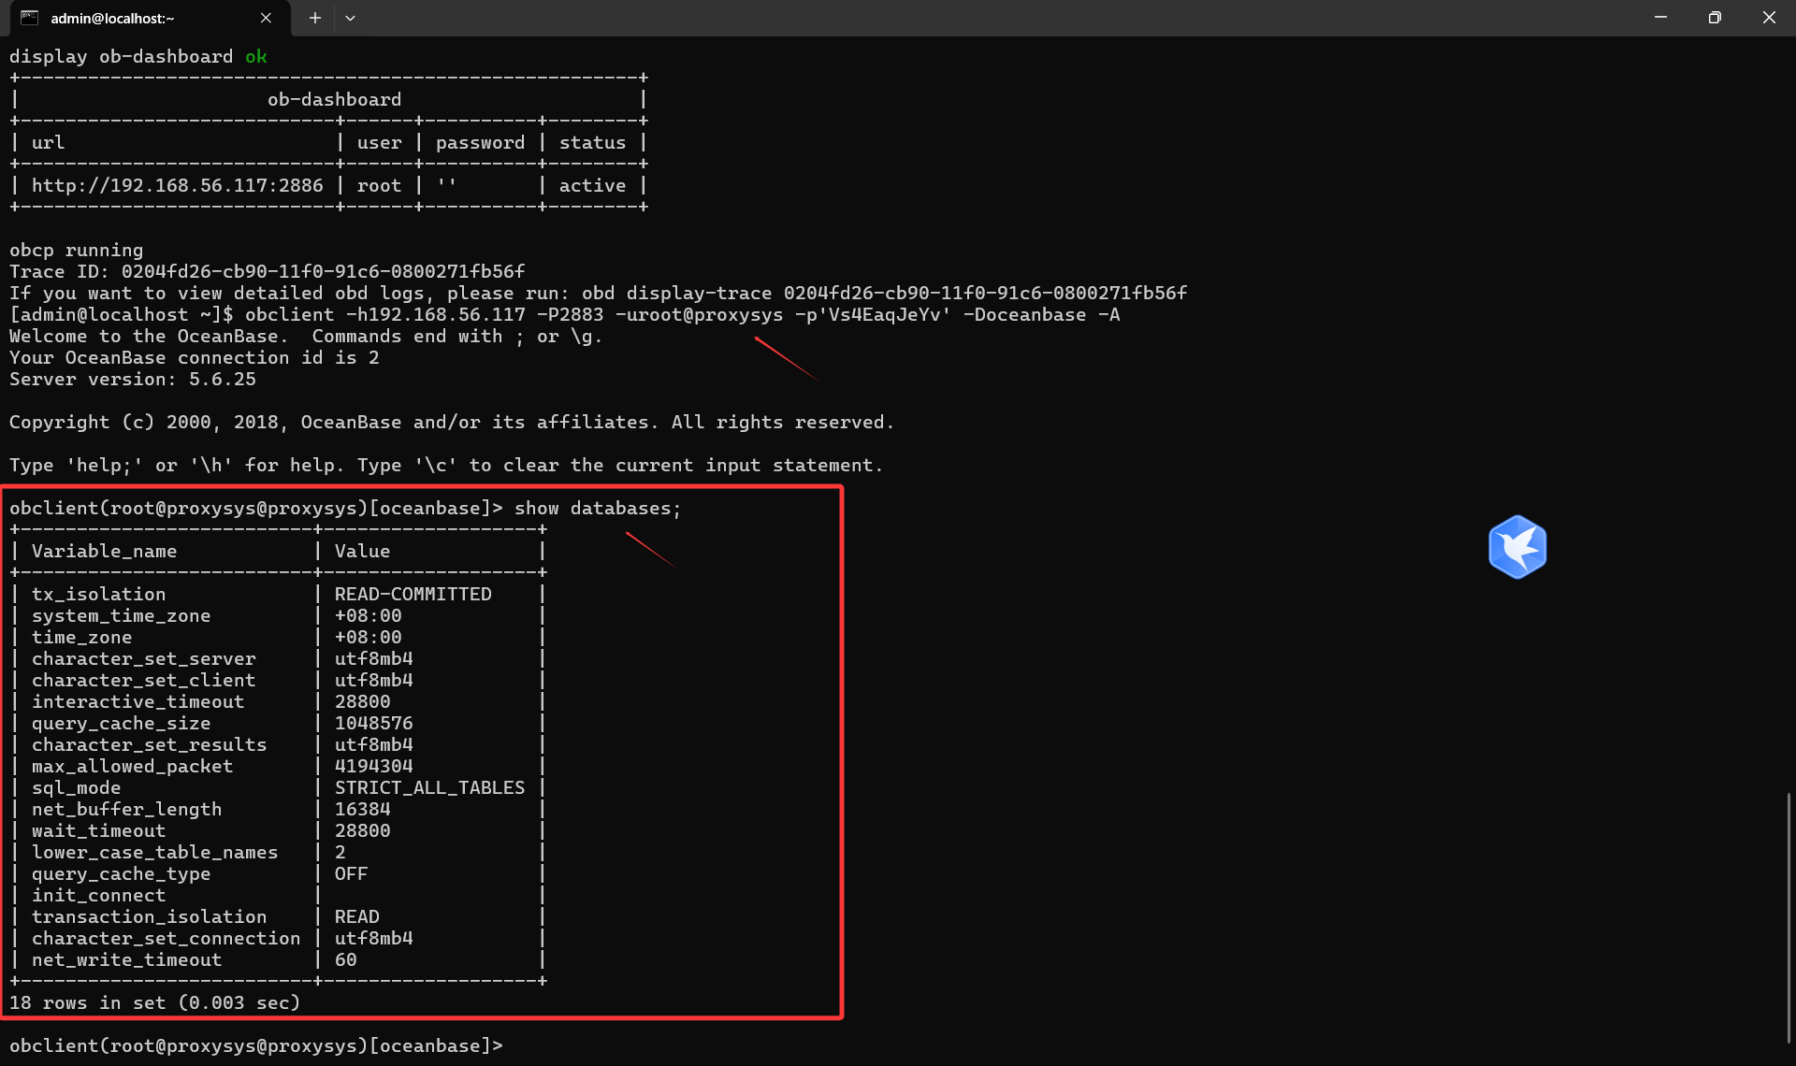The height and width of the screenshot is (1066, 1796).
Task: Click the 'show databases;' command text
Action: (598, 508)
